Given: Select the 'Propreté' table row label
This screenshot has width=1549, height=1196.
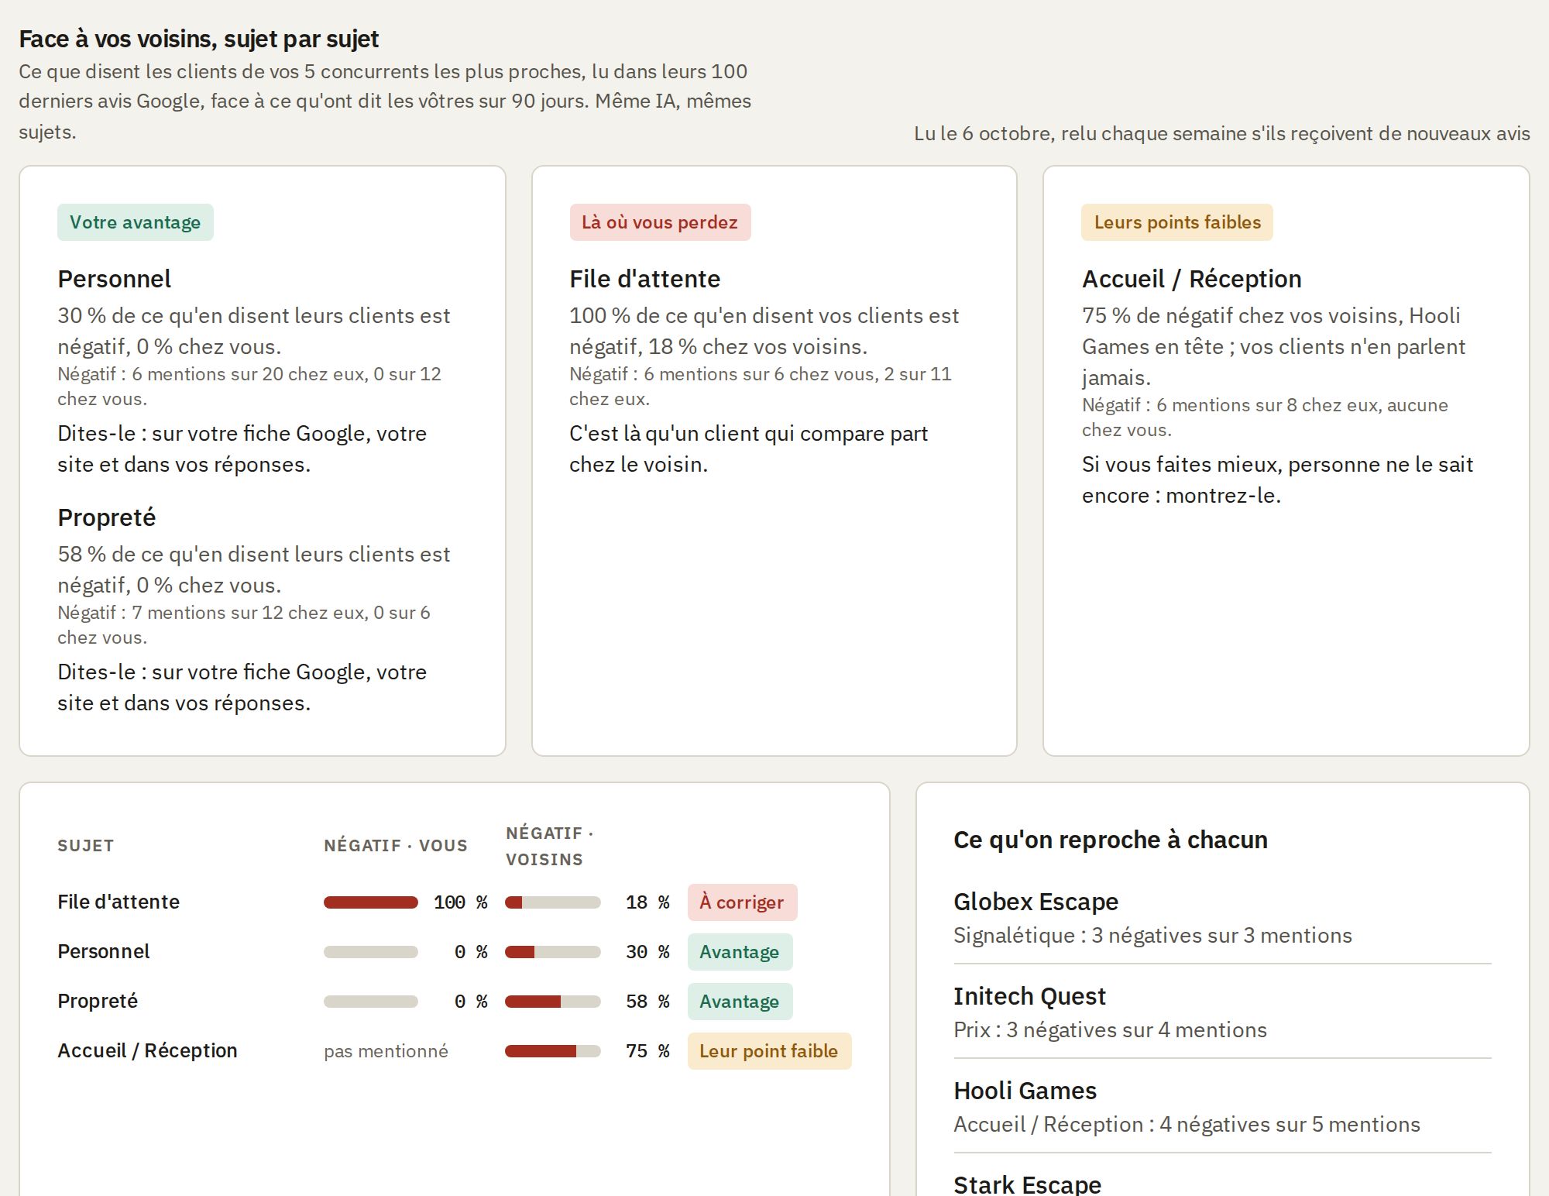Looking at the screenshot, I should coord(98,1002).
